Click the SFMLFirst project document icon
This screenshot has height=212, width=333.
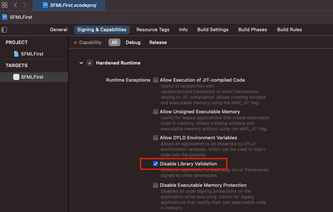pyautogui.click(x=16, y=54)
